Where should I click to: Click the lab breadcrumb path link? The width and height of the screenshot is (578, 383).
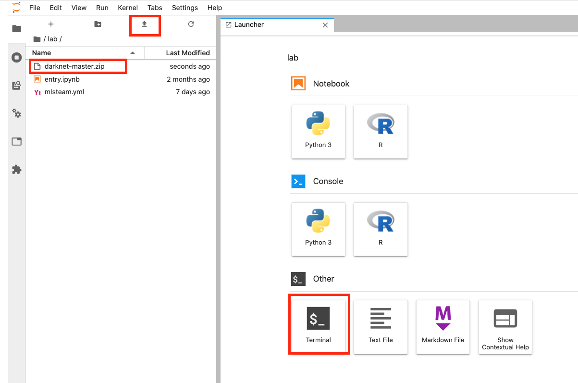click(52, 39)
